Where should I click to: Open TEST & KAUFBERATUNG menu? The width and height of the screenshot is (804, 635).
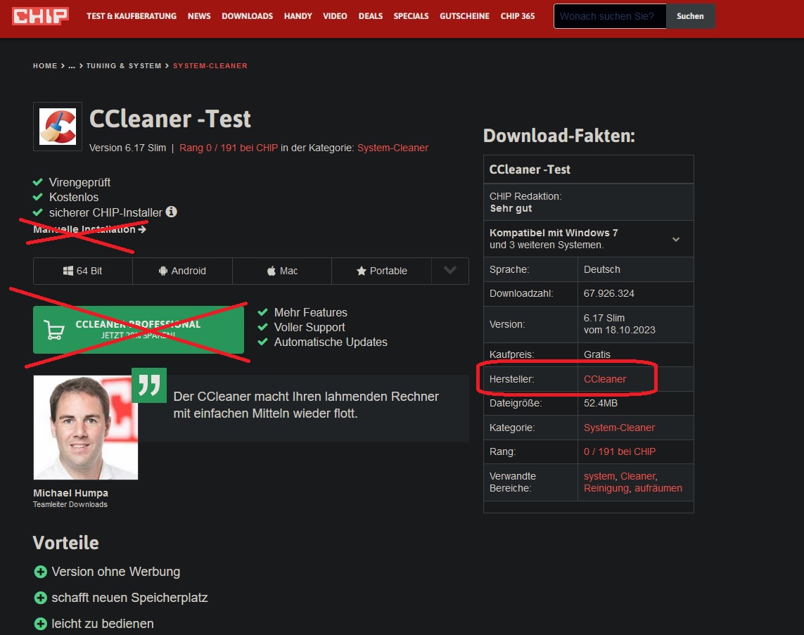point(132,16)
